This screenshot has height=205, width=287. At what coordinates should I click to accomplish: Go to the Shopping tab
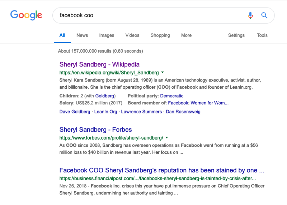click(x=160, y=35)
